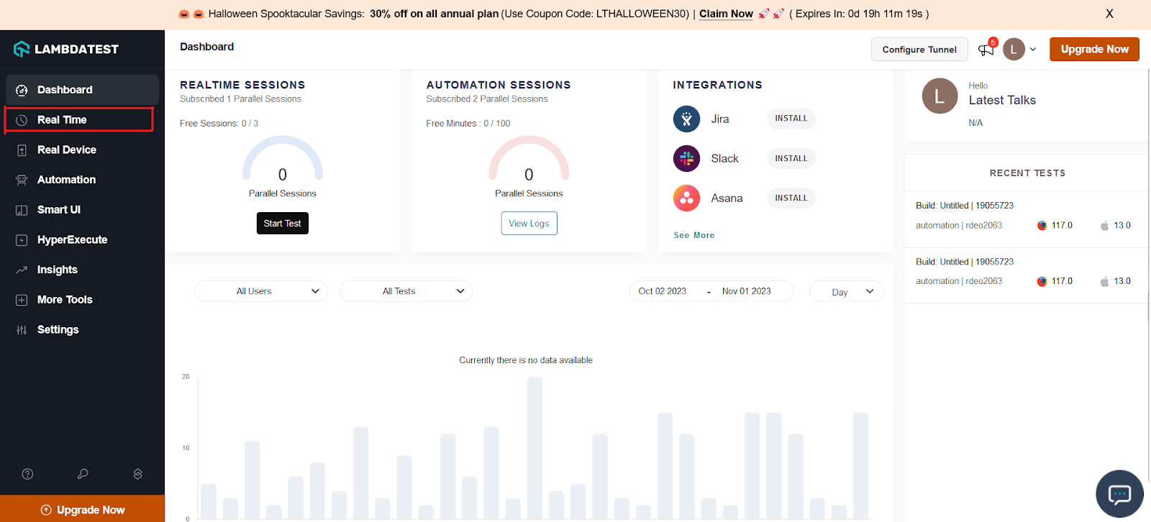Dismiss the Halloween promotion banner

[1109, 14]
